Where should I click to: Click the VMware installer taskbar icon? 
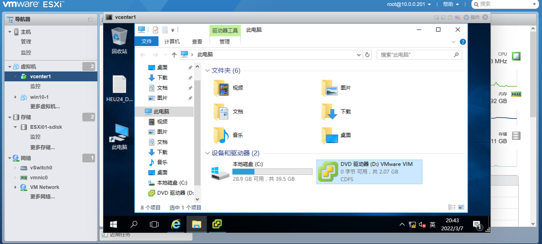(x=217, y=225)
